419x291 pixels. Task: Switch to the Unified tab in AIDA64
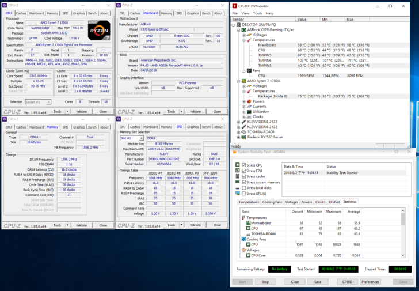[334, 202]
